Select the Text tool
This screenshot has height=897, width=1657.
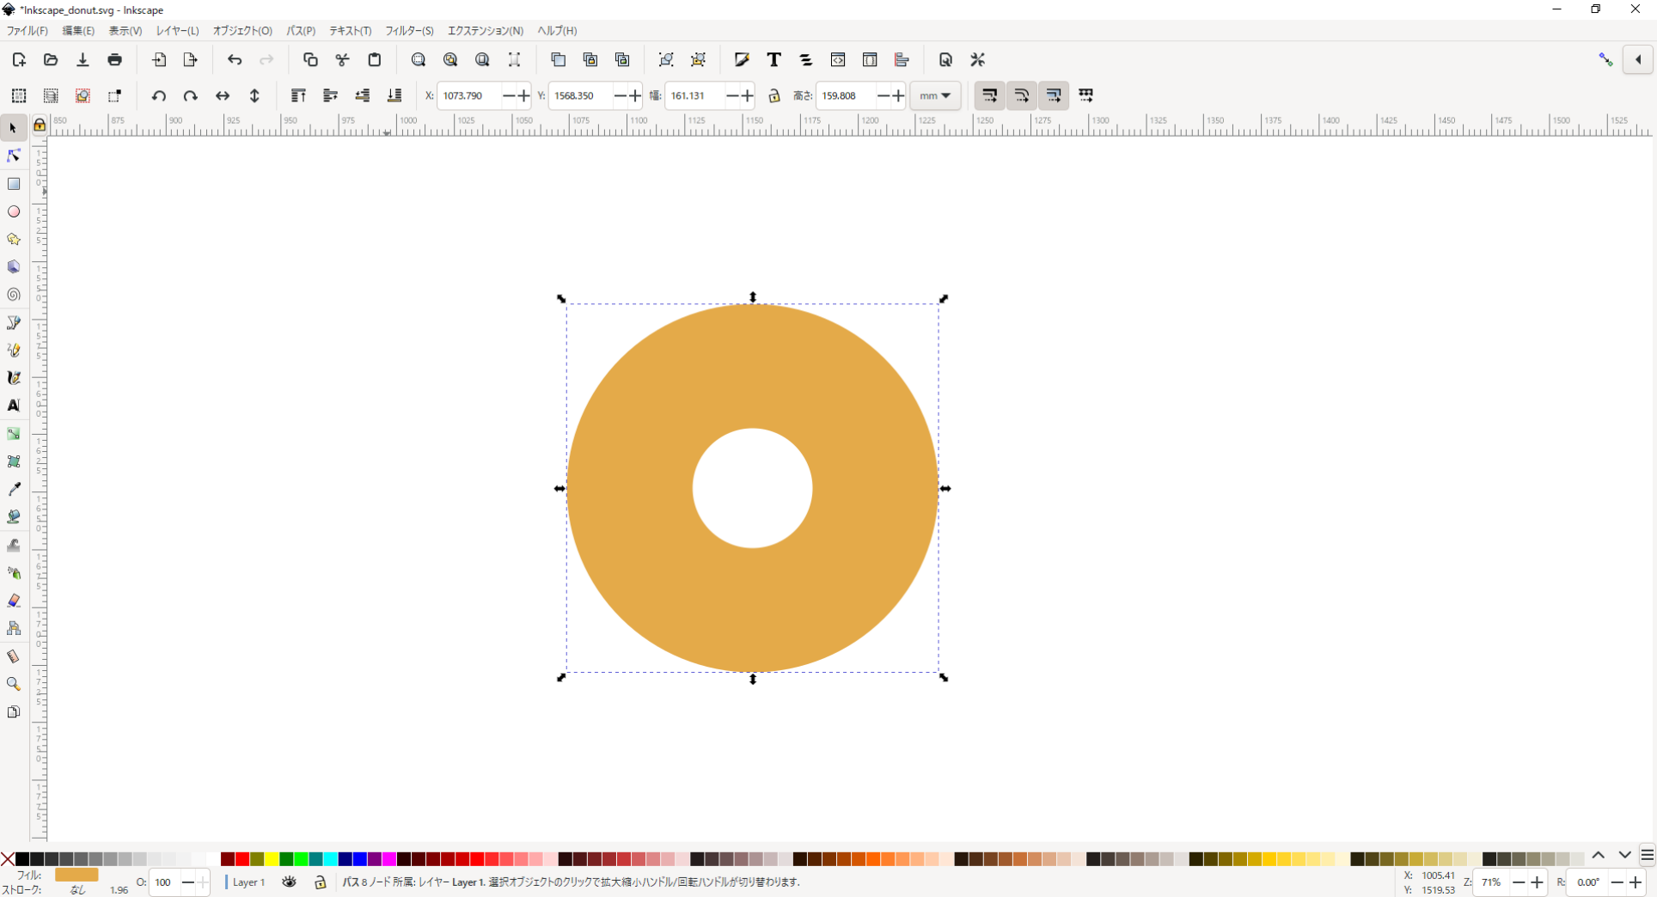click(14, 406)
